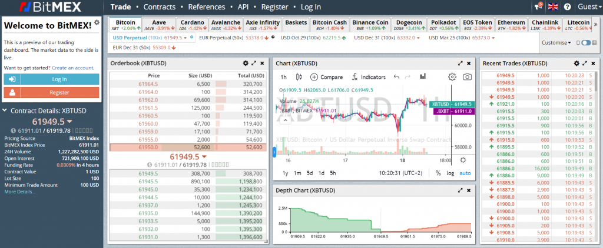
Task: Open Recent Trades settings gear
Action: coord(577,63)
